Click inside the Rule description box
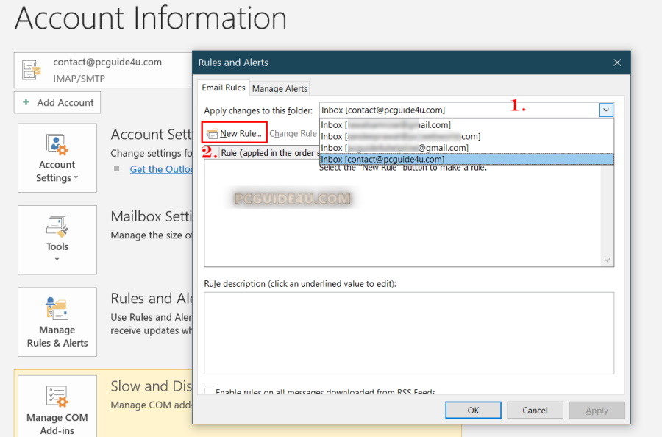The image size is (662, 437). tap(408, 333)
